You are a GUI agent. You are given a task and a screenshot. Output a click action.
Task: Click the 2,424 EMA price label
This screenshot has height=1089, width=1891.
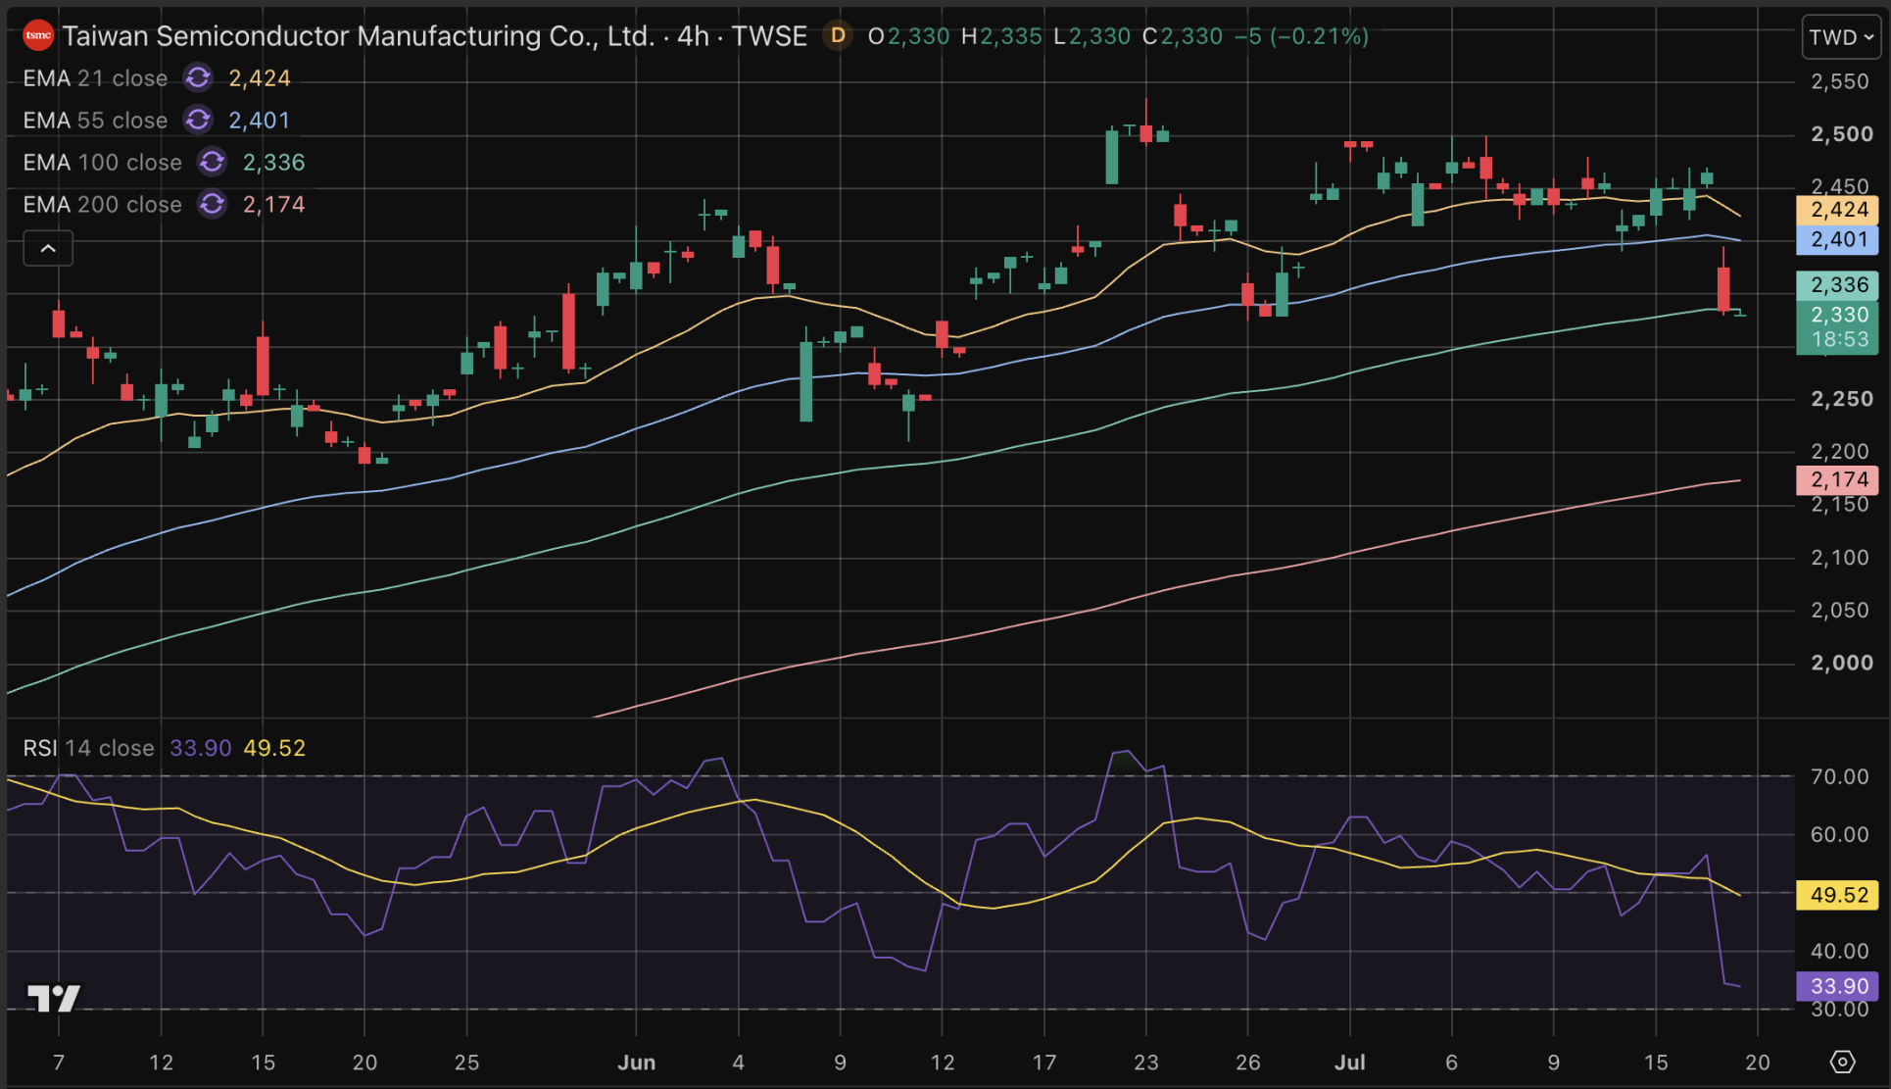point(1837,210)
